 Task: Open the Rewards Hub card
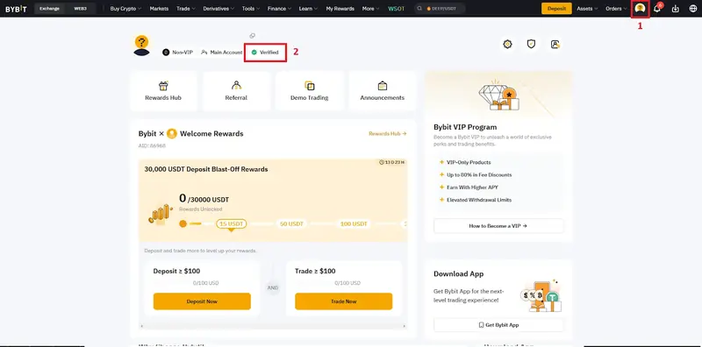pos(163,91)
